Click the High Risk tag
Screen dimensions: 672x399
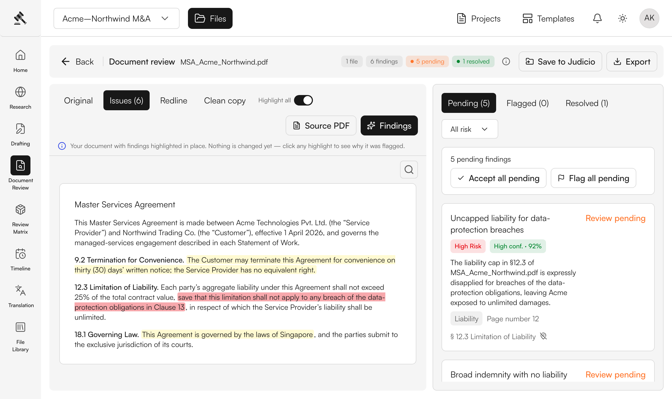click(x=468, y=246)
